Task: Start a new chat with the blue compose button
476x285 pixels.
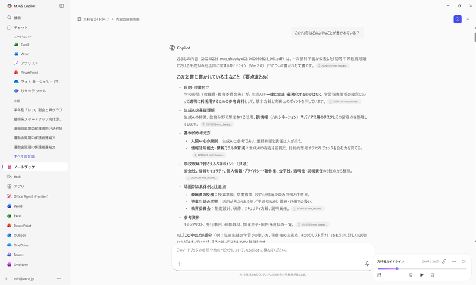Action: click(458, 19)
